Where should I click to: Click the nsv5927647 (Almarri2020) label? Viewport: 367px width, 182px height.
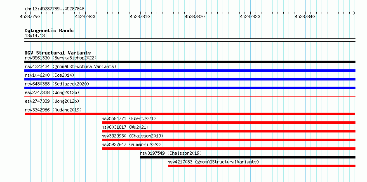131,144
